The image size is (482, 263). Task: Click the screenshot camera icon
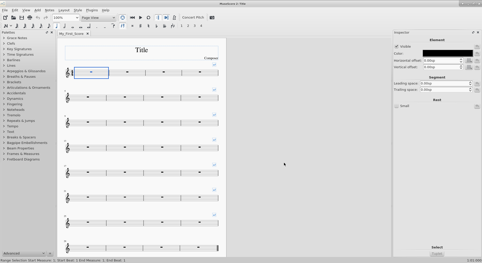(212, 18)
